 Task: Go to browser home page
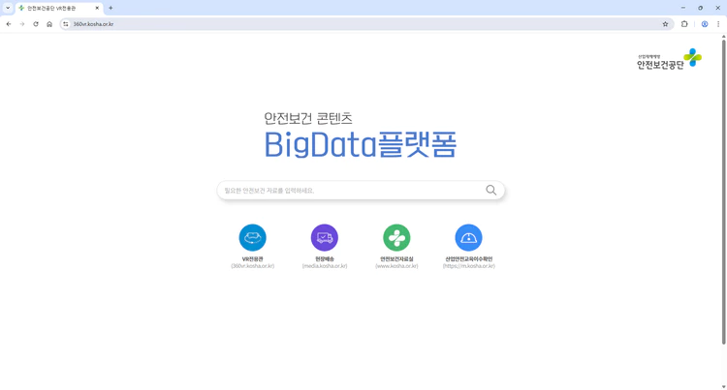pos(49,24)
